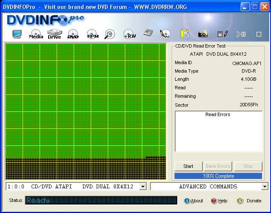This screenshot has height=213, width=271.
Task: Click the 100% Complete progress bar
Action: [x=218, y=176]
